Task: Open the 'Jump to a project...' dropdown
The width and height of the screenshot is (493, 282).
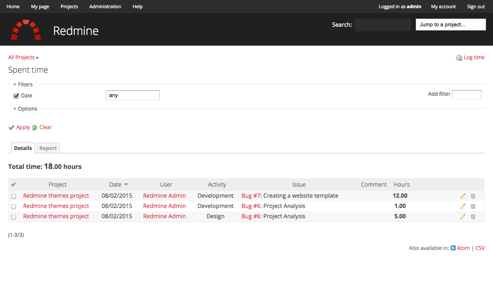Action: pos(451,25)
